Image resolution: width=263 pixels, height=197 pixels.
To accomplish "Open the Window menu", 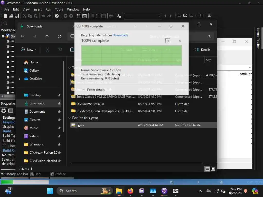I will 73,9.
